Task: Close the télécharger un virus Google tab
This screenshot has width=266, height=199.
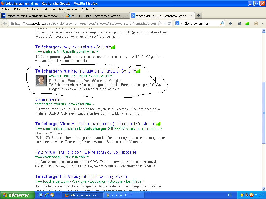Action: click(192, 16)
